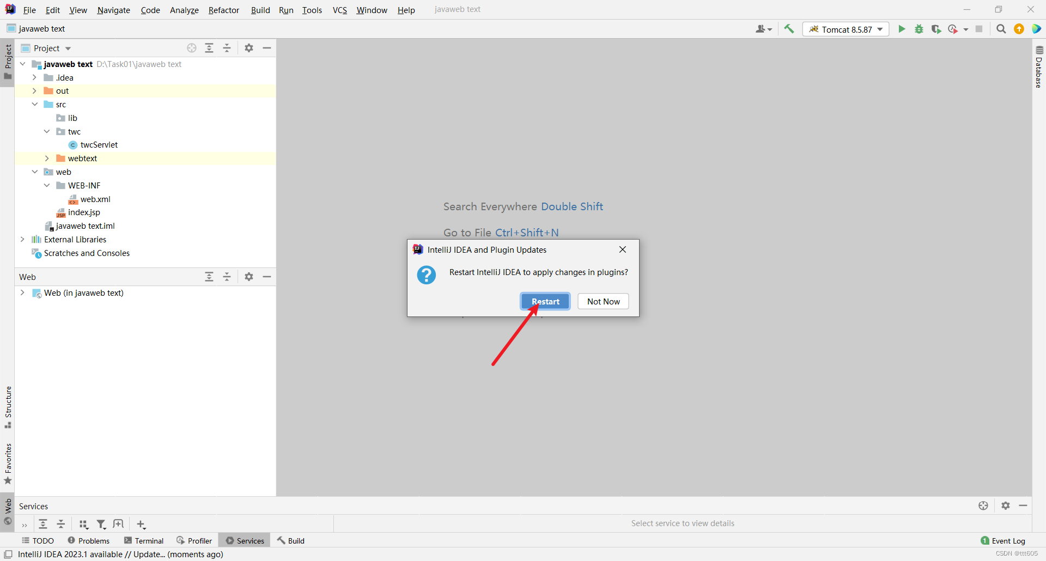Collapse the twc package

pos(47,131)
